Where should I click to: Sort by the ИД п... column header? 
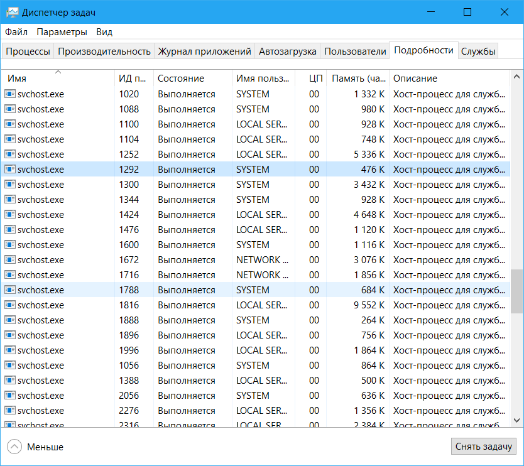[134, 78]
